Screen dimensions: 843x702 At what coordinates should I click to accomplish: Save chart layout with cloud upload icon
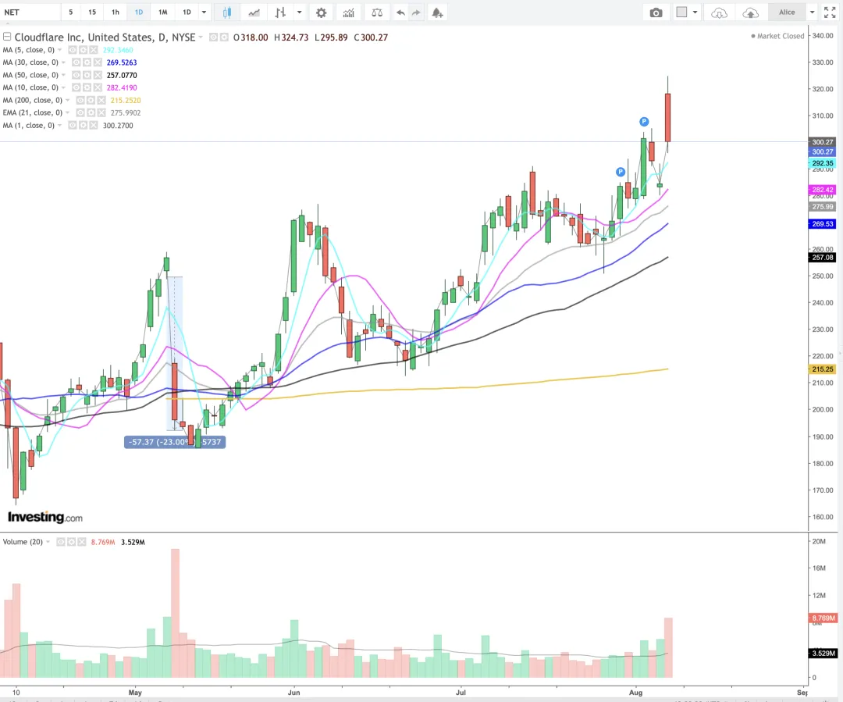tap(751, 12)
